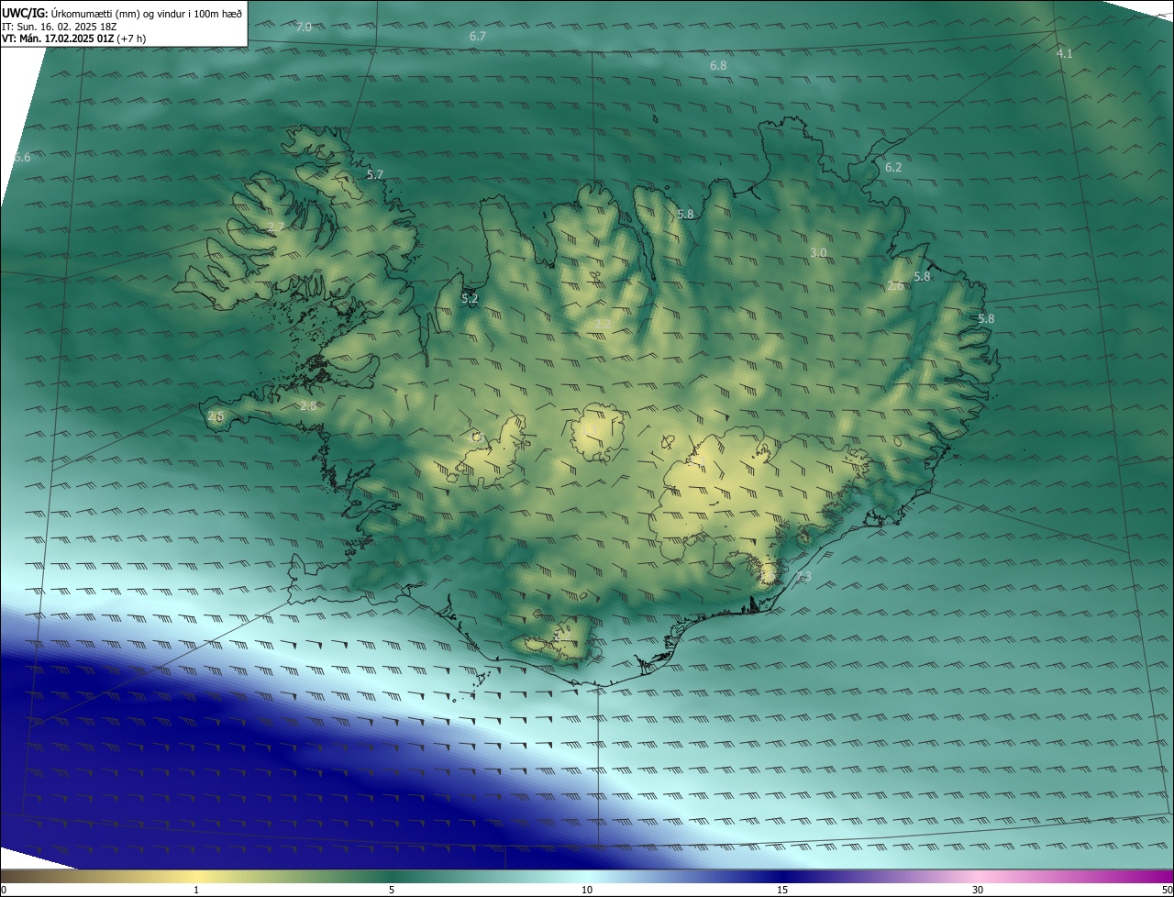Click the '10' tick label on the color scale
1174x897 pixels.
pyautogui.click(x=587, y=890)
